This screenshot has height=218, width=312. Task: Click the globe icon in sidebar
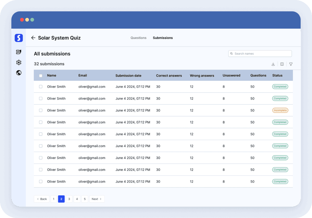[19, 73]
